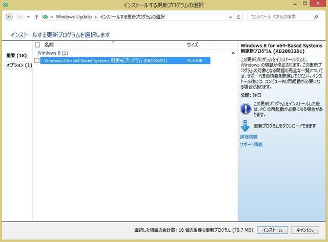328x242 pixels.
Task: Click the Windows 8 (1) group label
Action: pyautogui.click(x=53, y=53)
